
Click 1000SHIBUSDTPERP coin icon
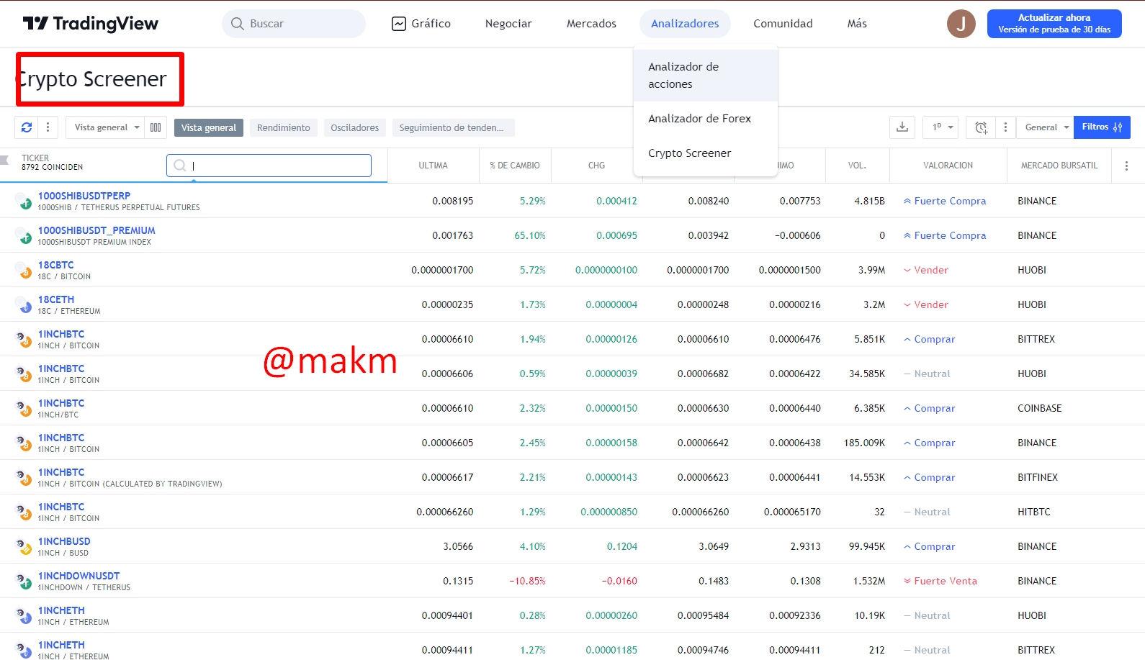click(24, 201)
